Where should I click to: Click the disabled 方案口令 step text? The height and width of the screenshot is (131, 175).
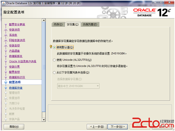[x=14, y=103]
